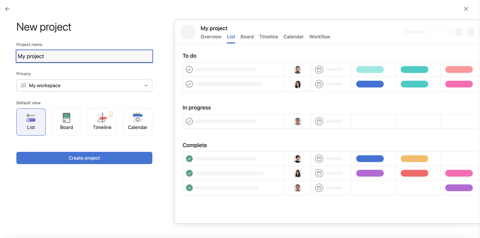Screen dimensions: 480x238
Task: Click the date icon in the In progress row
Action: point(319,121)
